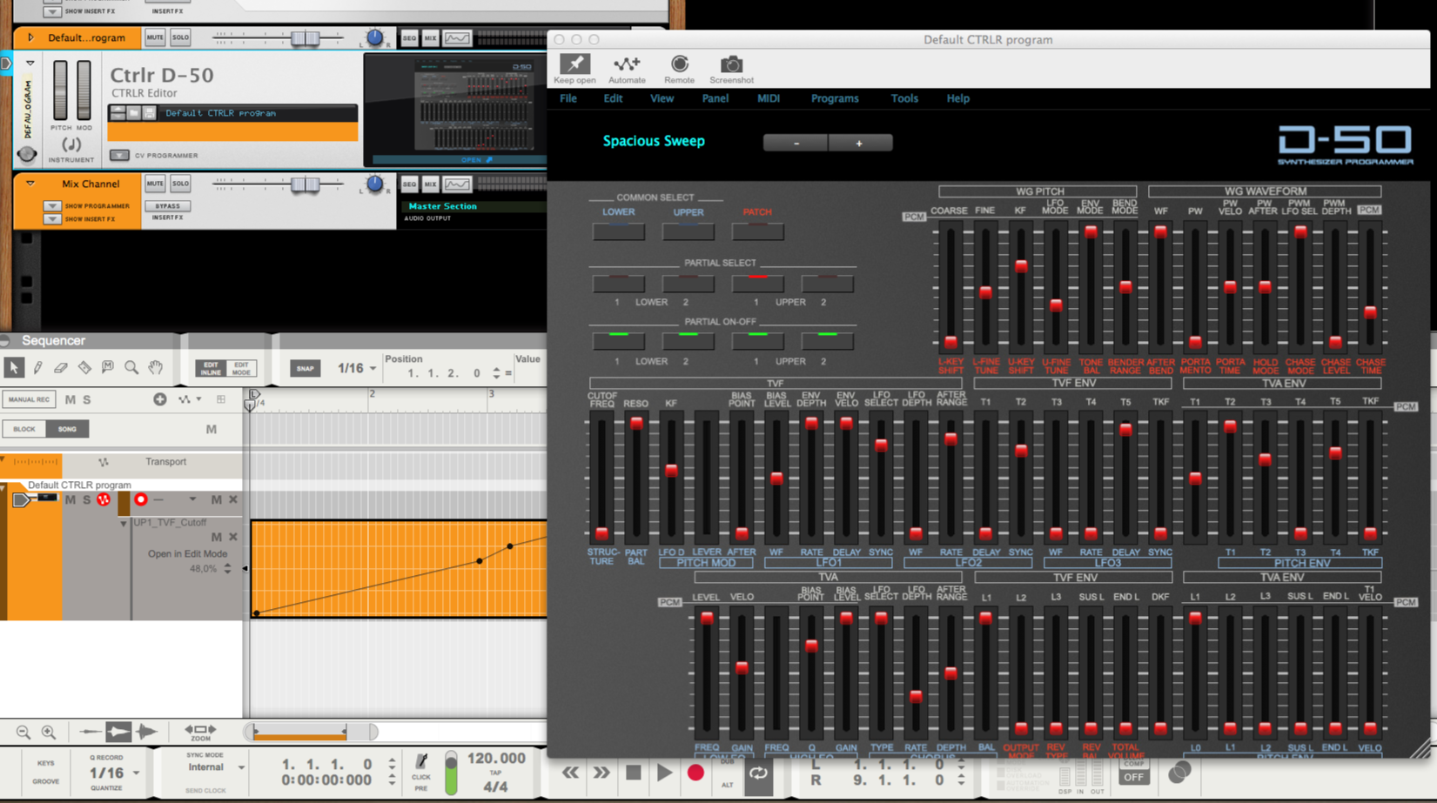Click the tempo 120.000 field

click(x=496, y=759)
